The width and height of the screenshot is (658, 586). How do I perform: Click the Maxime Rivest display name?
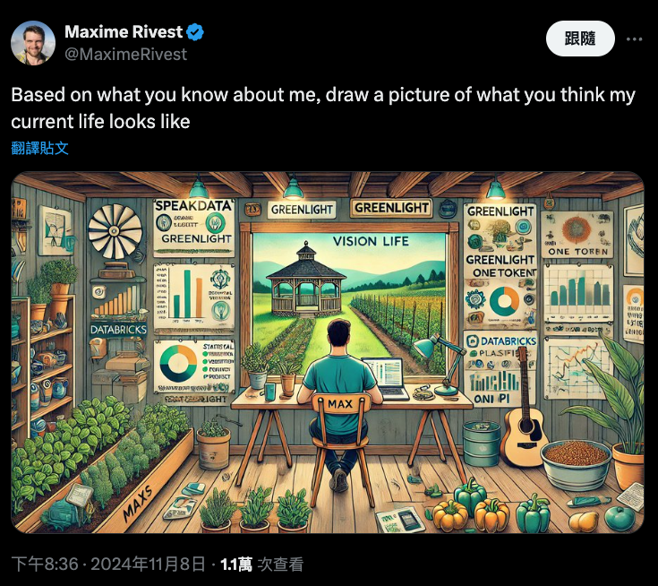click(123, 32)
